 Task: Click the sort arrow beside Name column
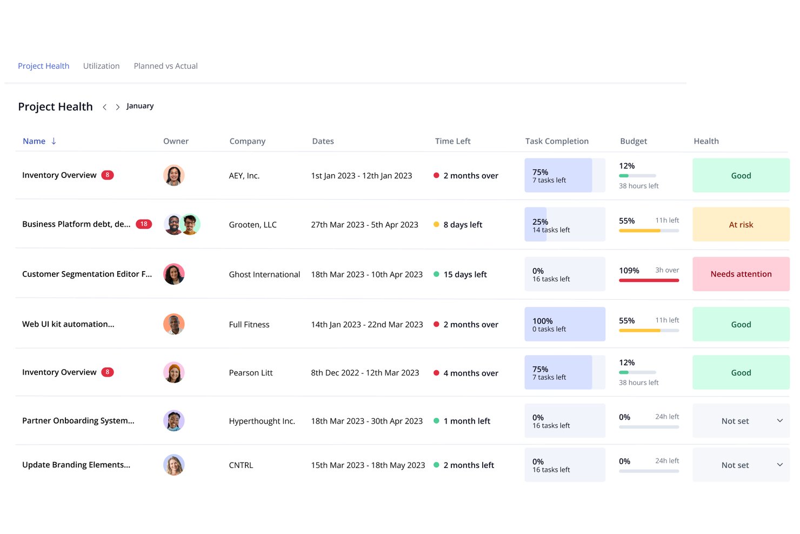54,141
